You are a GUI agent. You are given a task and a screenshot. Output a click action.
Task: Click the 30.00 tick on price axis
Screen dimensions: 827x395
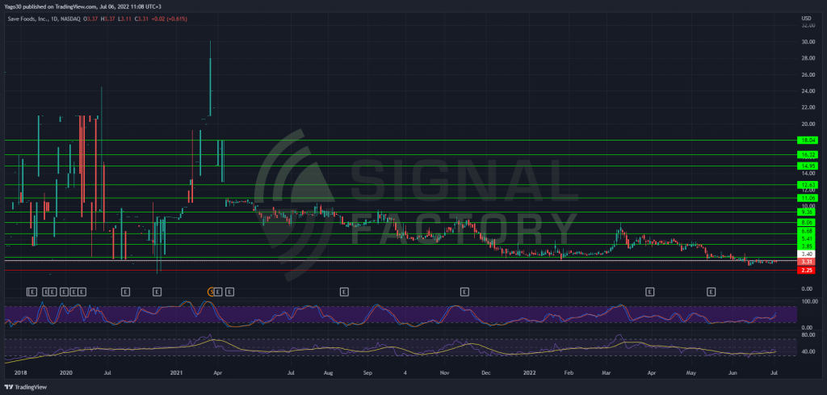click(x=808, y=42)
